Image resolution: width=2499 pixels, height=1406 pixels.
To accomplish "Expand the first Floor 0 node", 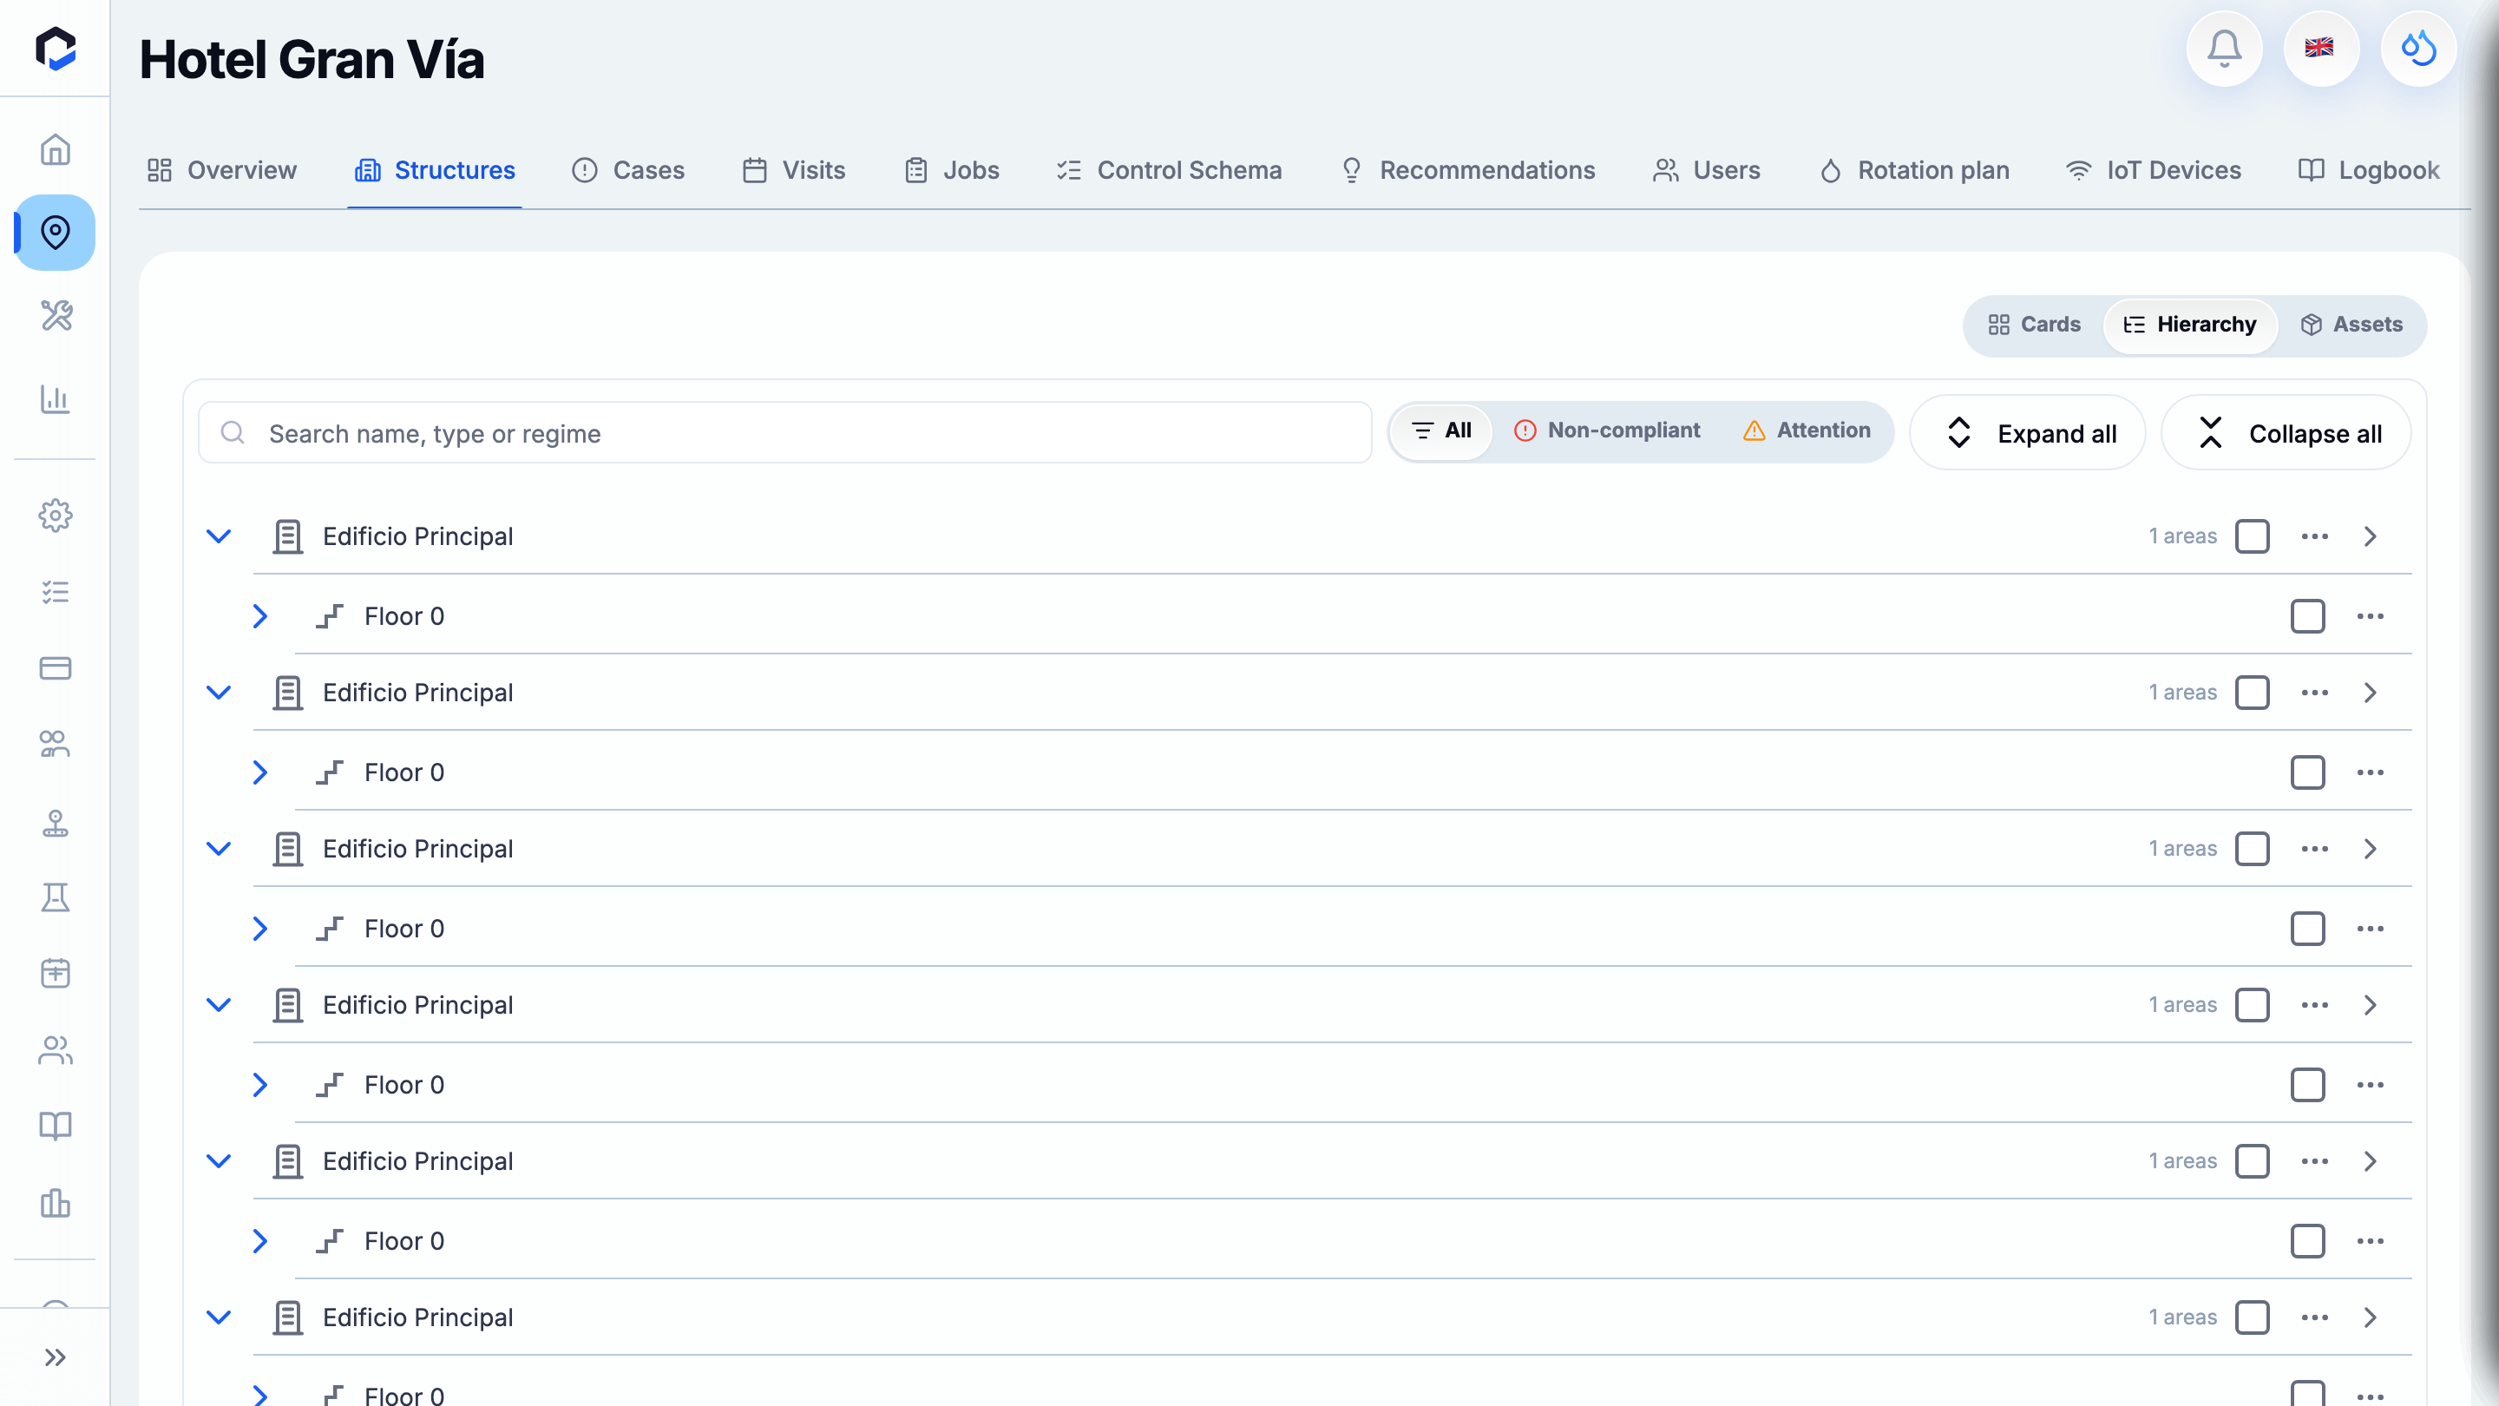I will click(260, 616).
